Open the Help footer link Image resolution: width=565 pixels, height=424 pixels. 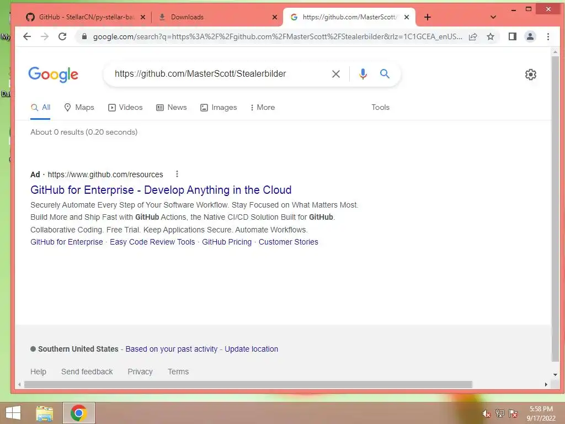click(38, 372)
